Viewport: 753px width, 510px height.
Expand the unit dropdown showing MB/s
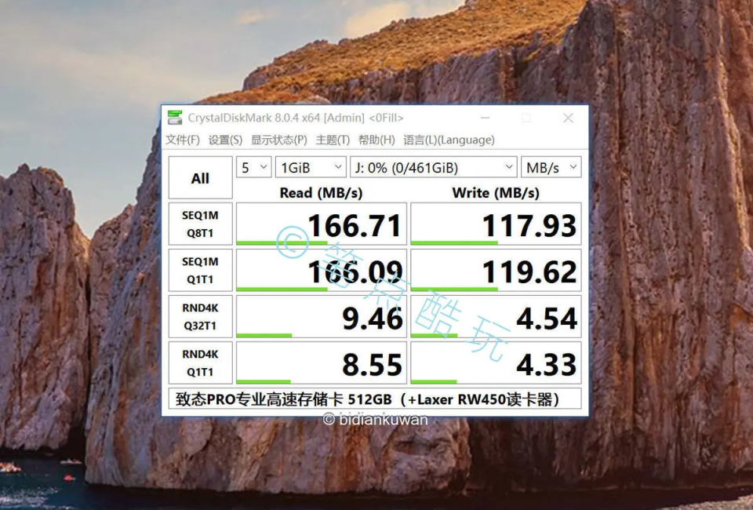click(x=551, y=167)
